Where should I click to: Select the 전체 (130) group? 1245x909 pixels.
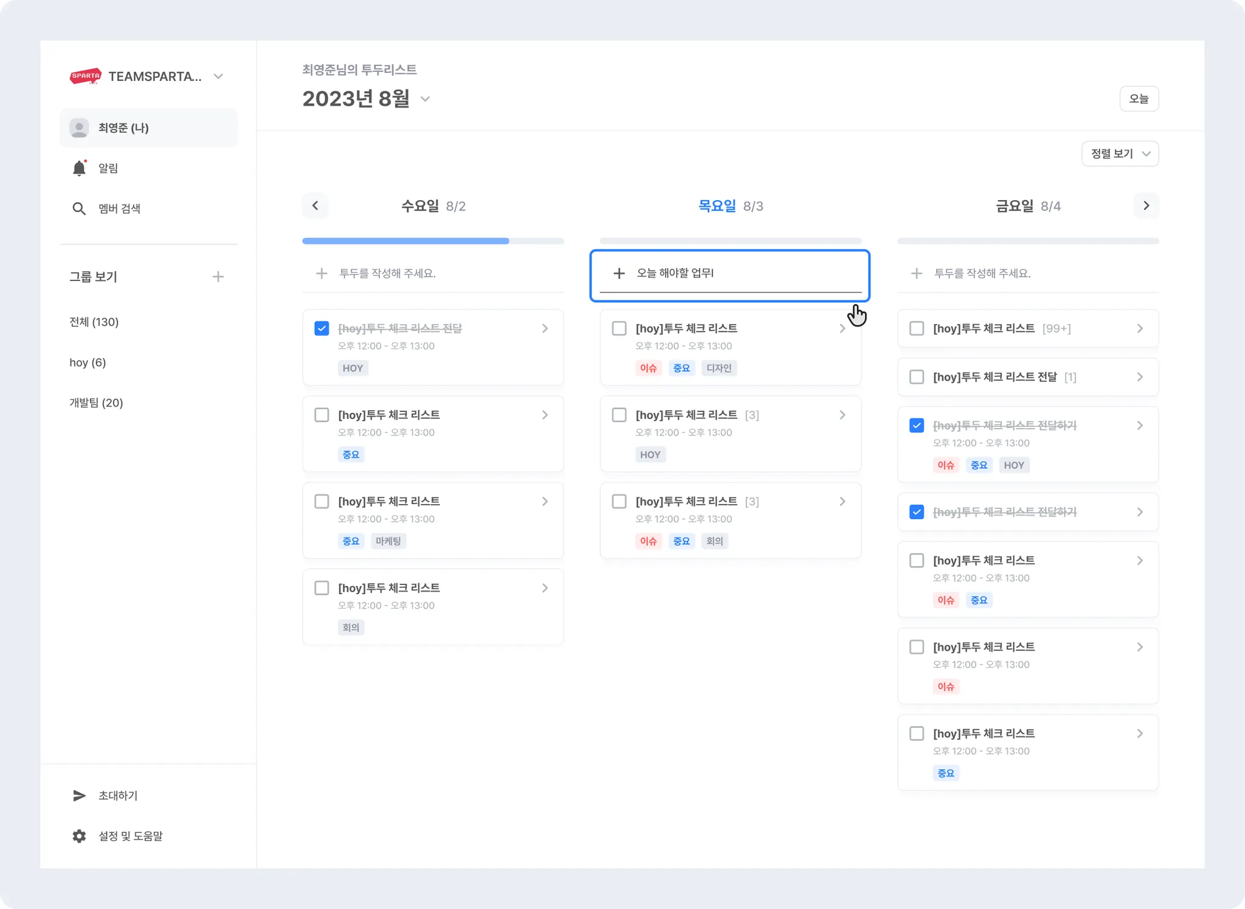coord(94,322)
